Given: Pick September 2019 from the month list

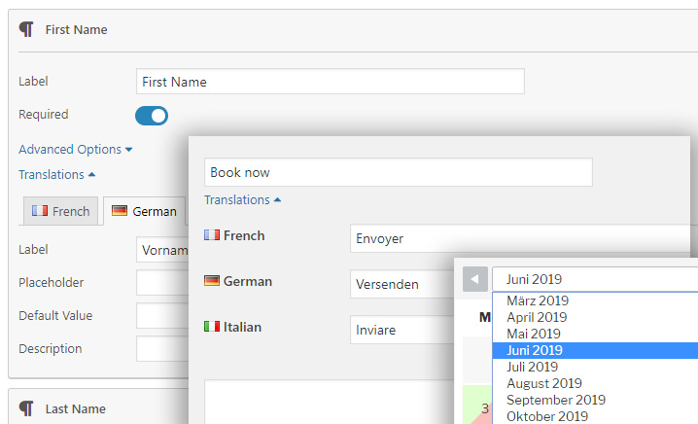Looking at the screenshot, I should (556, 400).
